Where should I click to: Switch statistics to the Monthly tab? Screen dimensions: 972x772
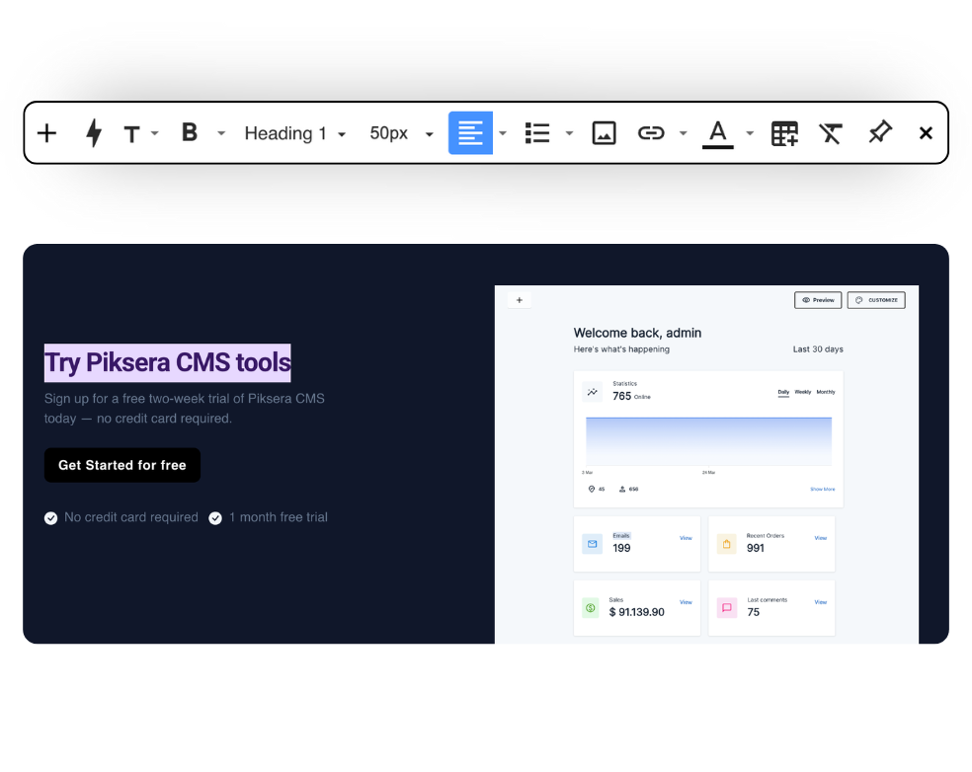(826, 392)
